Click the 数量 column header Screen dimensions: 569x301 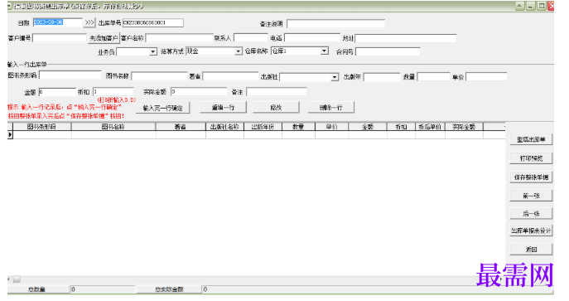[298, 127]
